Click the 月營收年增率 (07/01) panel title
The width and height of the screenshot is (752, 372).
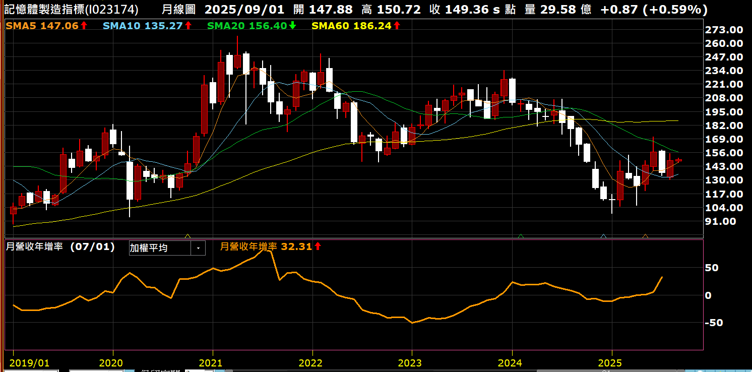(x=59, y=247)
